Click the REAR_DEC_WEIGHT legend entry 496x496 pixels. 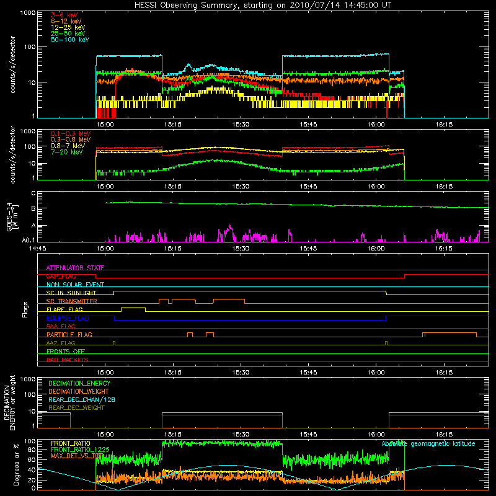pyautogui.click(x=76, y=408)
